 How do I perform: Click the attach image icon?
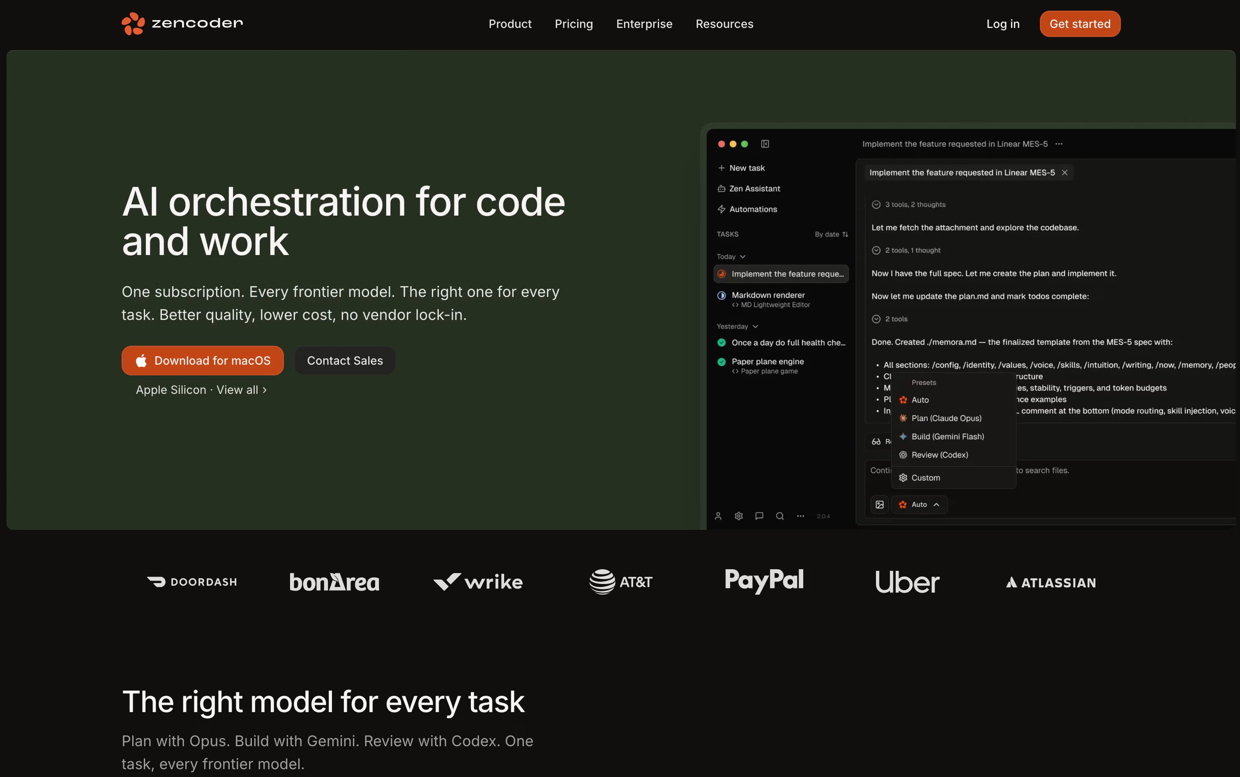(x=880, y=505)
